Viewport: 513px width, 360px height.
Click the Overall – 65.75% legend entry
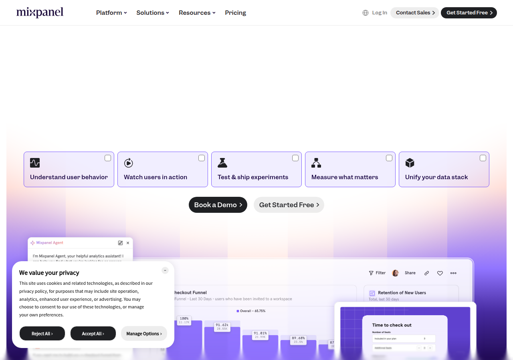coord(251,311)
